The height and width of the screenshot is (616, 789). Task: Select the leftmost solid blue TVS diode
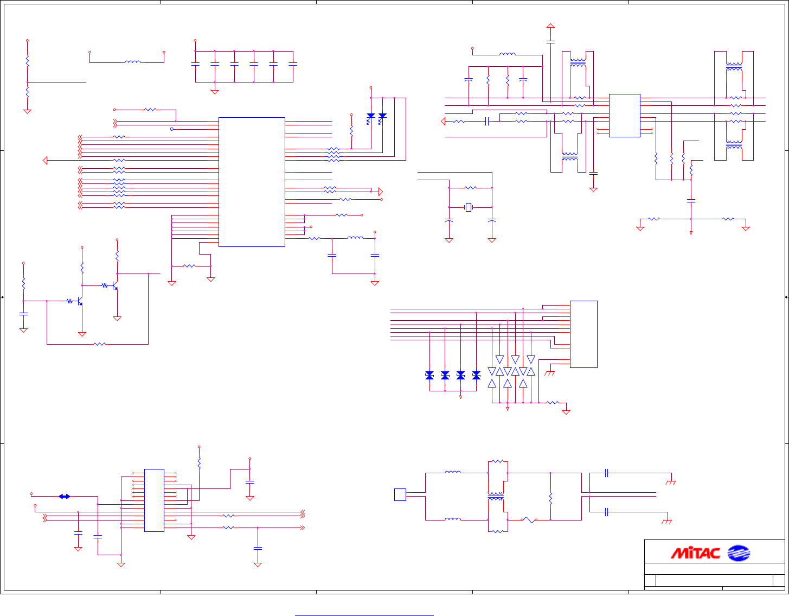click(429, 375)
